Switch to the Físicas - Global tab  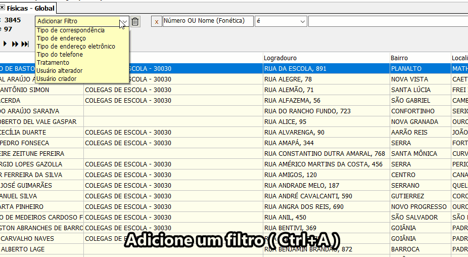pyautogui.click(x=30, y=8)
